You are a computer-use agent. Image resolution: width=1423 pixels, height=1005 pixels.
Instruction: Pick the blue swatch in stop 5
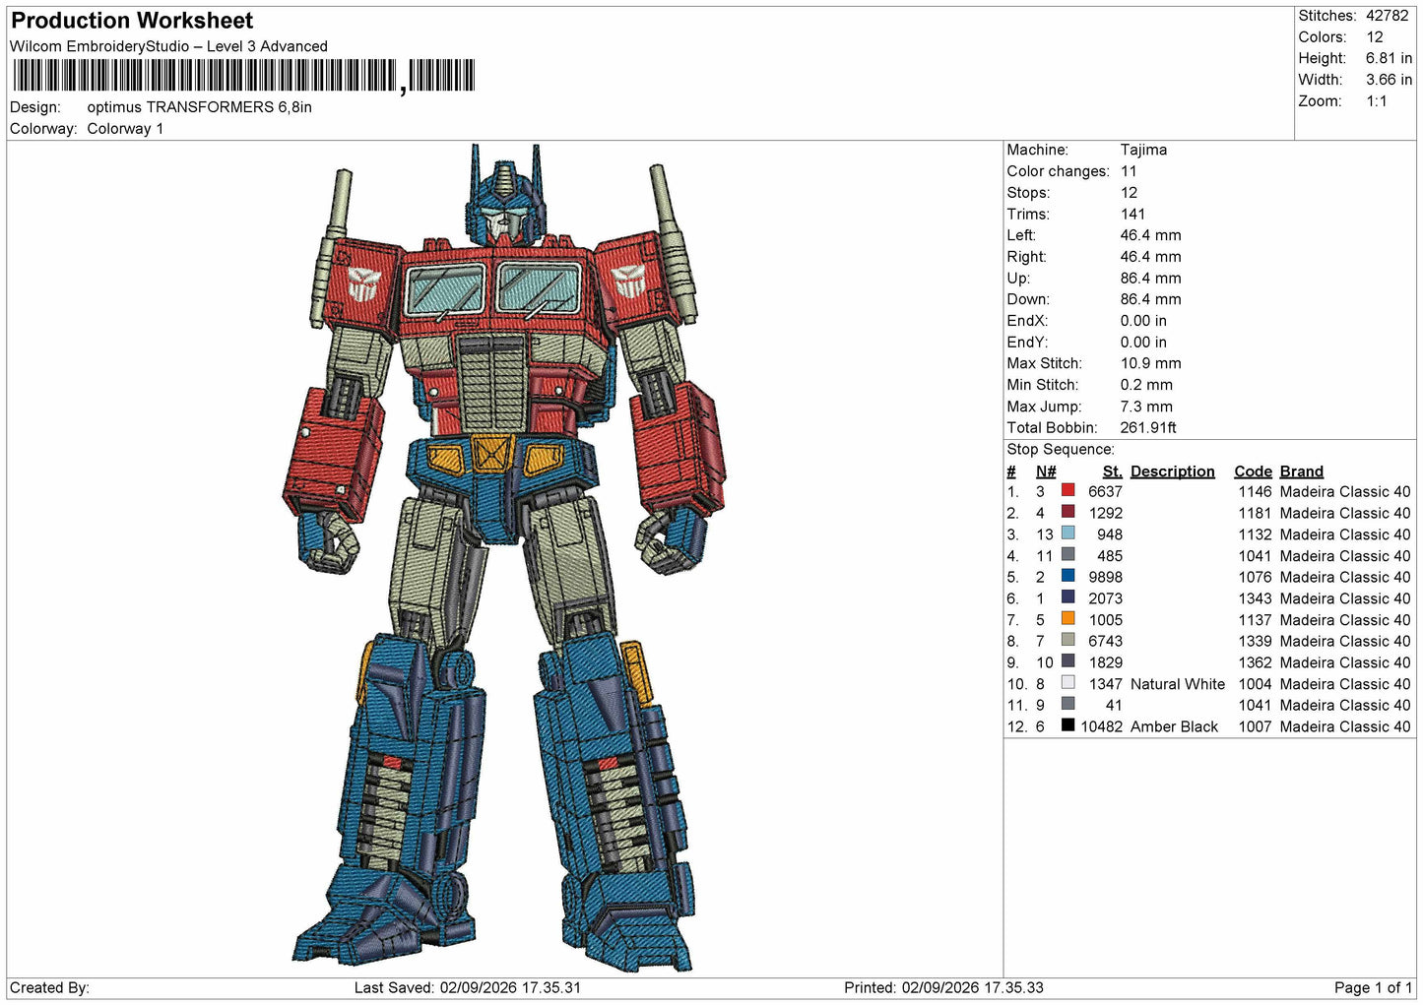pos(1067,576)
